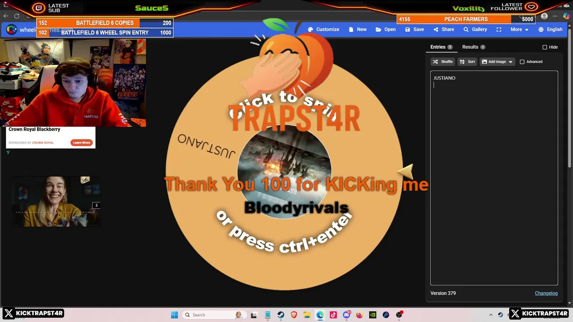Open Task View on taskbar
Image resolution: width=573 pixels, height=322 pixels.
(254, 315)
